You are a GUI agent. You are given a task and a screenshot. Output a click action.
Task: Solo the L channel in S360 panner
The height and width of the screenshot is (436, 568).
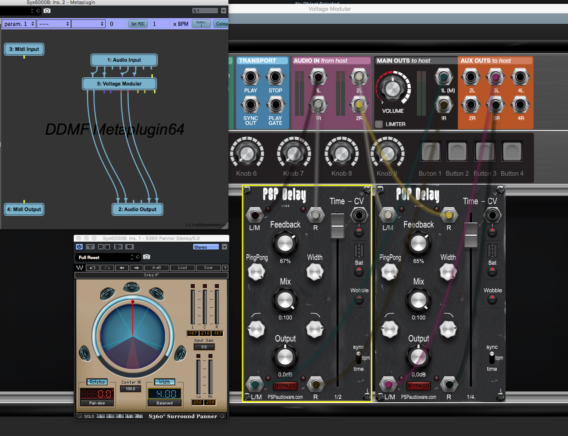click(x=100, y=416)
